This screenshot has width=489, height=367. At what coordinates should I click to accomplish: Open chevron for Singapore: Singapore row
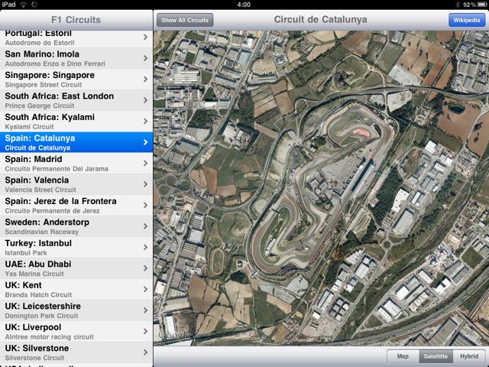[145, 80]
